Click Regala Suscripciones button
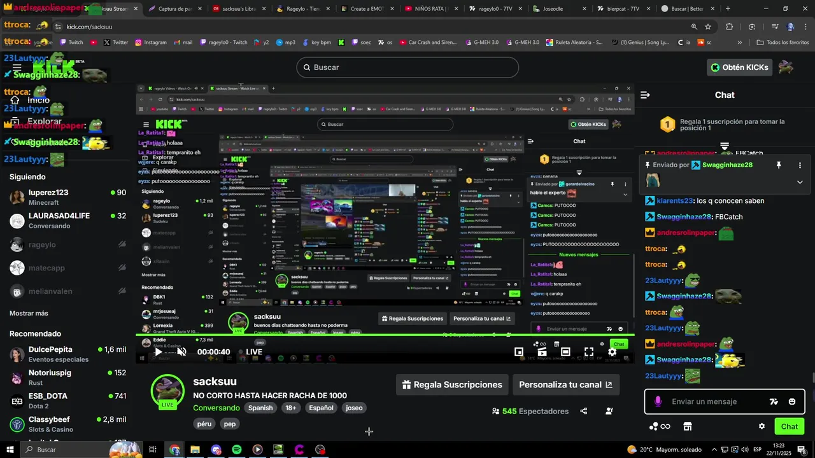Screen dimensions: 815x458 click(x=452, y=384)
